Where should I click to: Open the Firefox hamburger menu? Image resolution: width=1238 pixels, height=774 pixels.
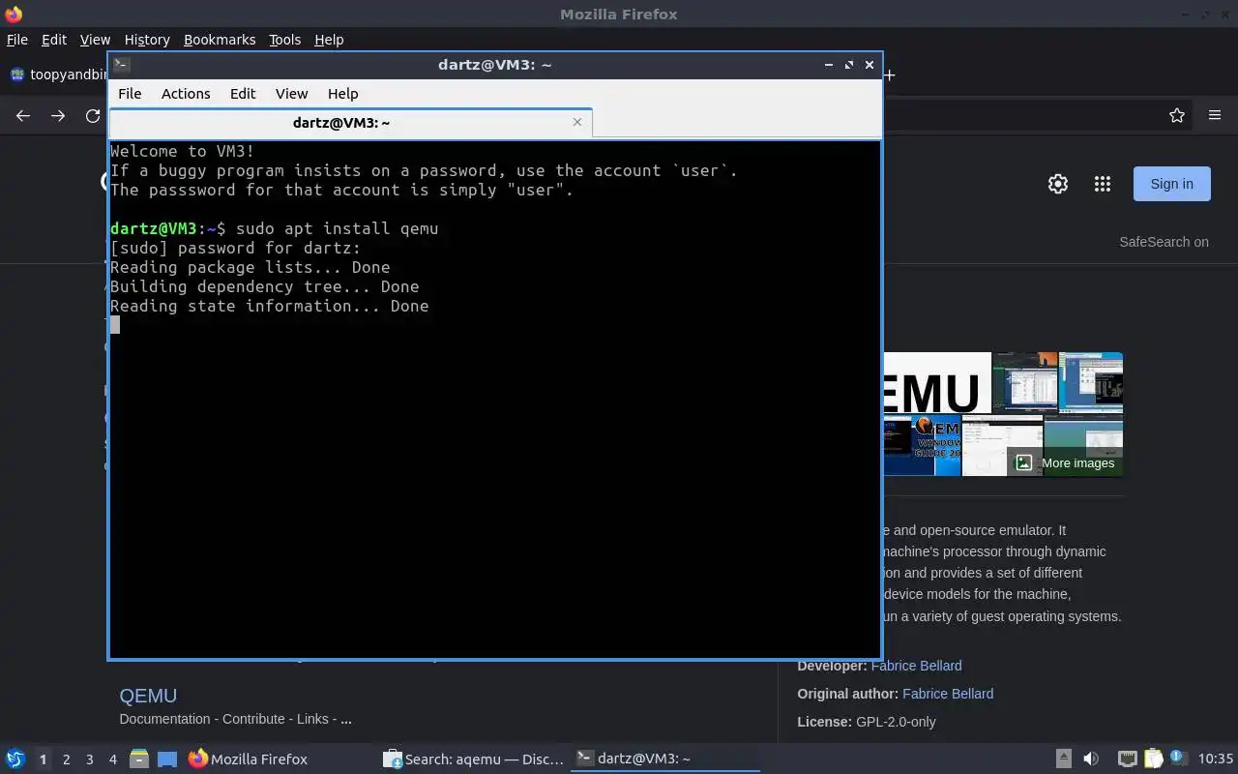click(1215, 115)
